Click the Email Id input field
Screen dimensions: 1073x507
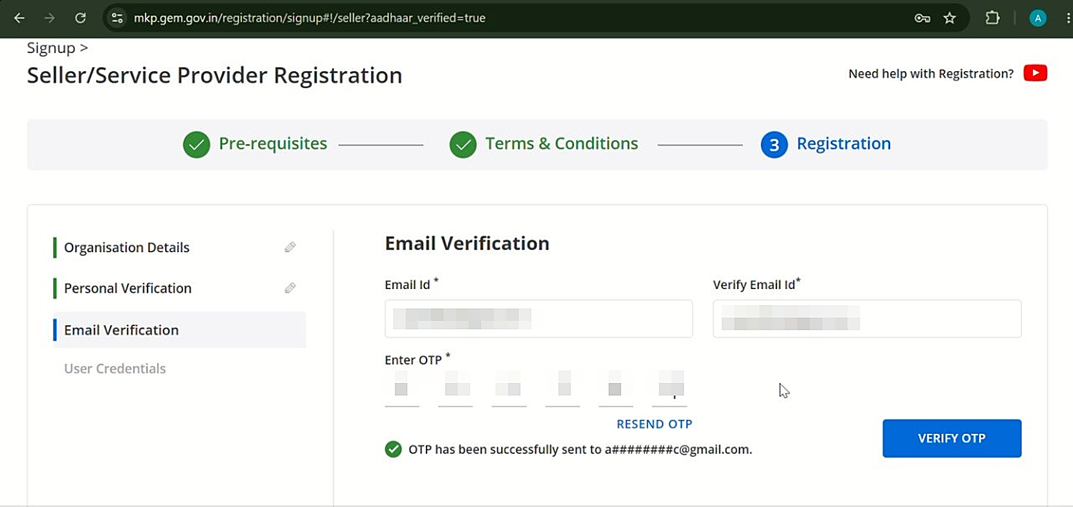pos(539,319)
